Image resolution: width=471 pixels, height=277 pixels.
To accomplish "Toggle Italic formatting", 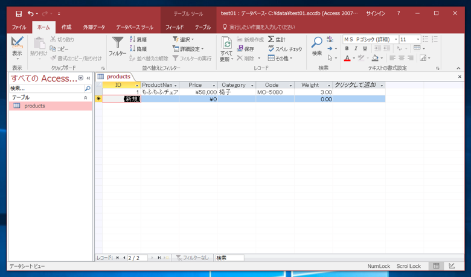I will [356, 49].
